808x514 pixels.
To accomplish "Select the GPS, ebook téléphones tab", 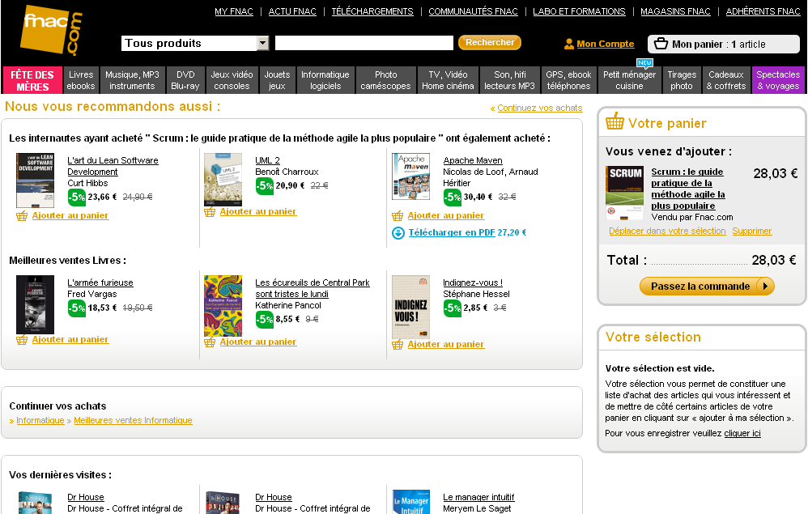I will (x=569, y=80).
